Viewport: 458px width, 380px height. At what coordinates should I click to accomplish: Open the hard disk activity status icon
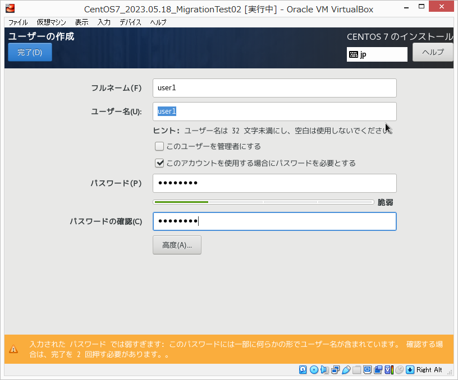[x=303, y=370]
